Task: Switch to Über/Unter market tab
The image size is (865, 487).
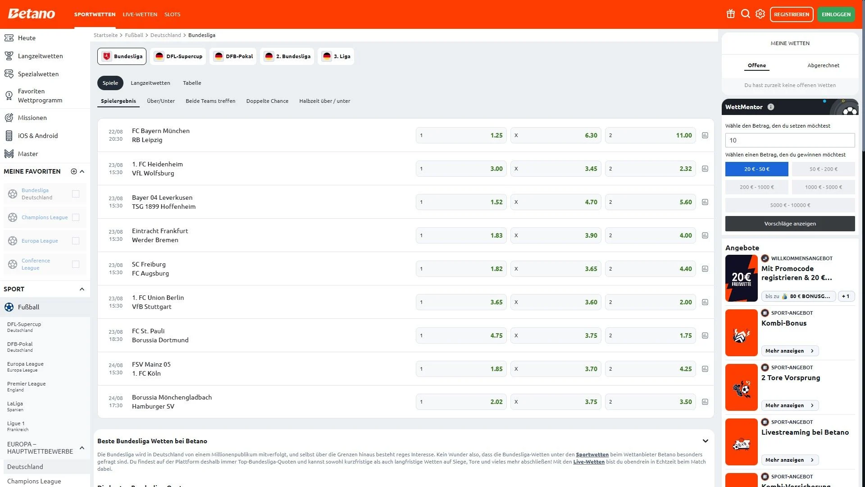Action: point(161,101)
